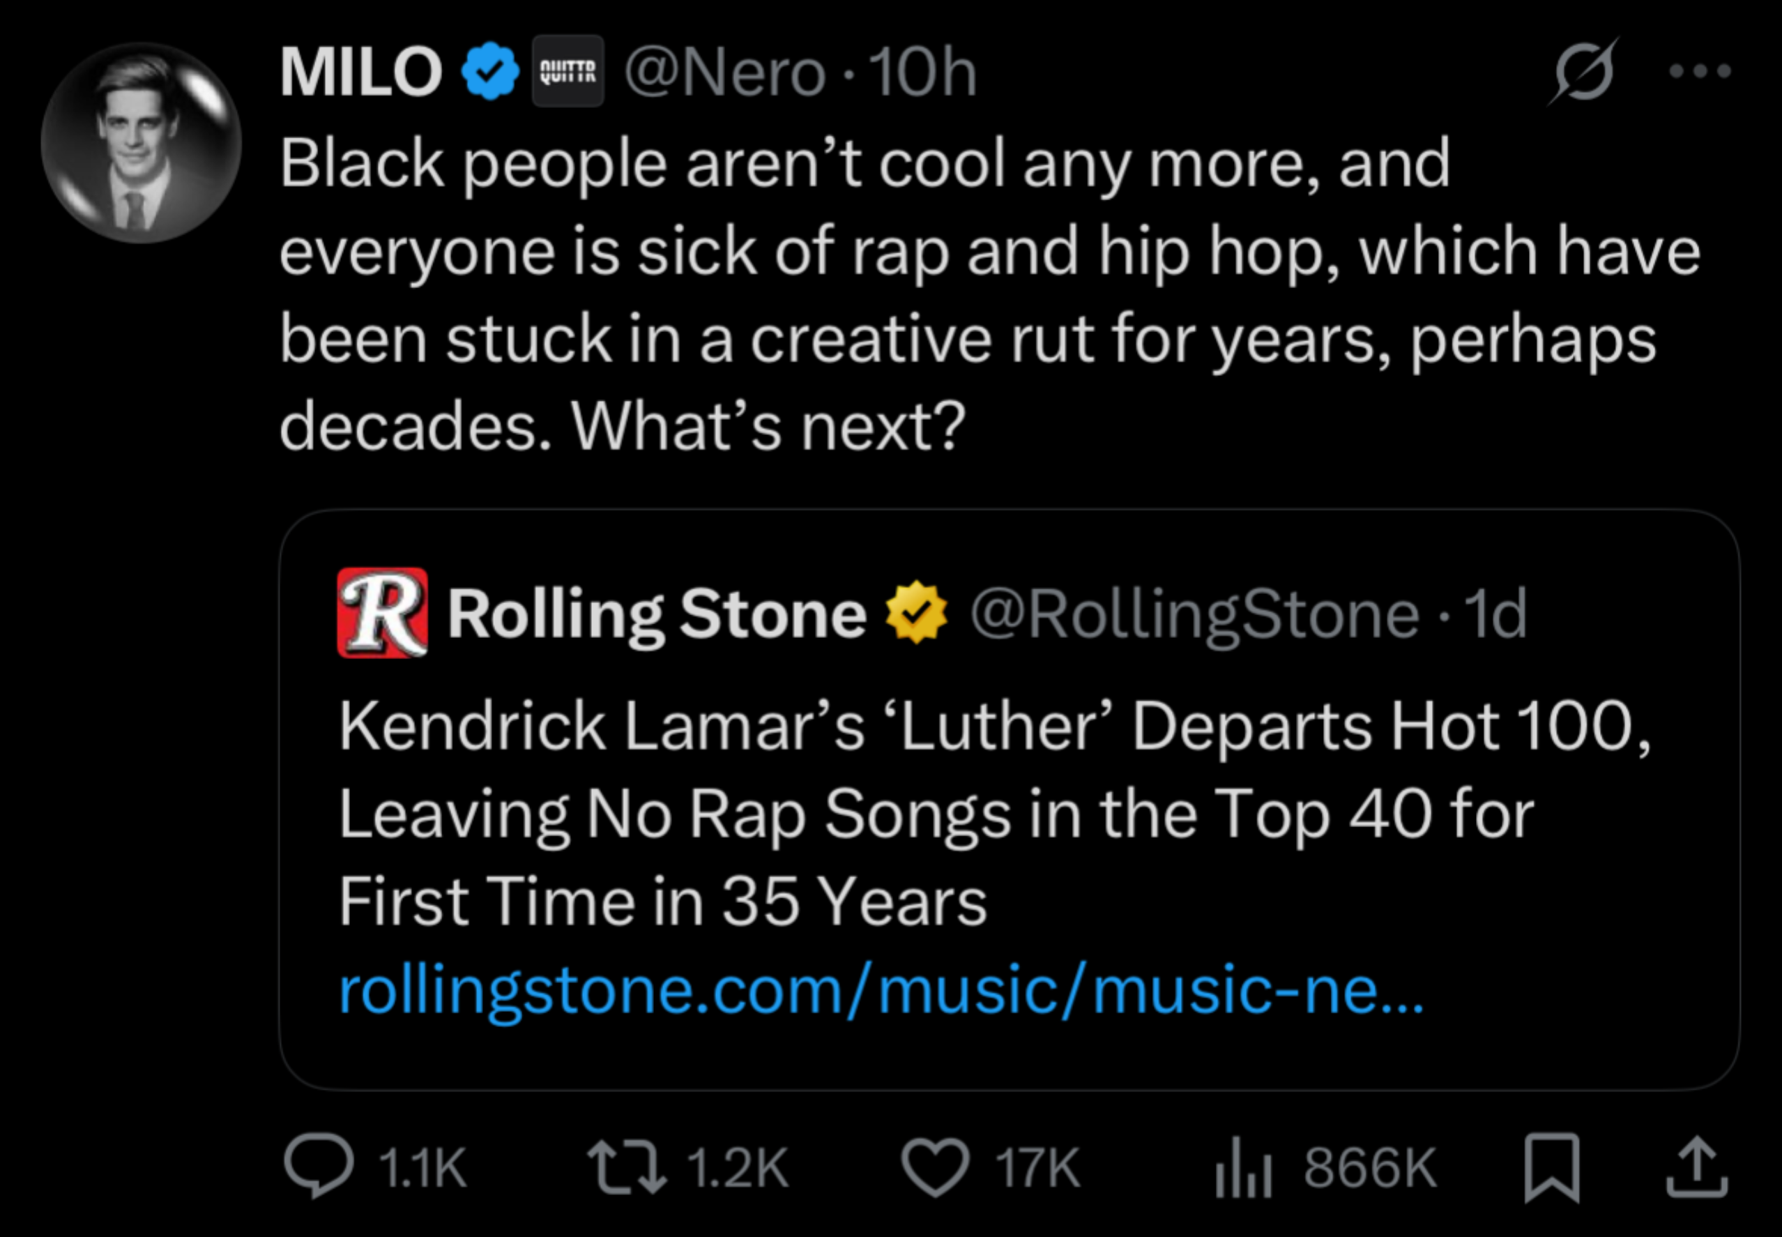Open the @RollingStone handle in quoted post
The width and height of the screenshot is (1782, 1237).
tap(1194, 614)
